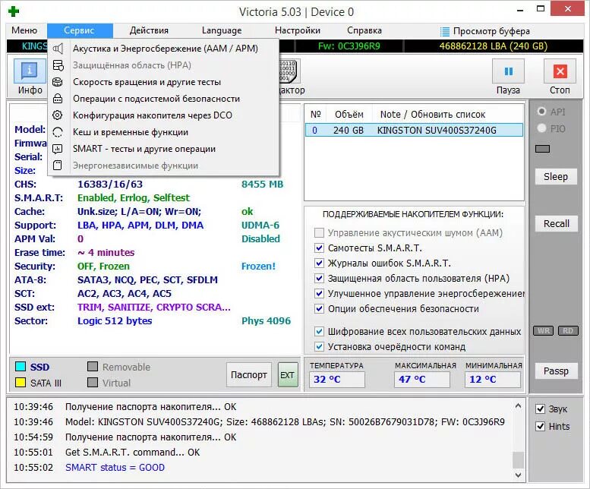Click the RD indicator

pyautogui.click(x=568, y=330)
